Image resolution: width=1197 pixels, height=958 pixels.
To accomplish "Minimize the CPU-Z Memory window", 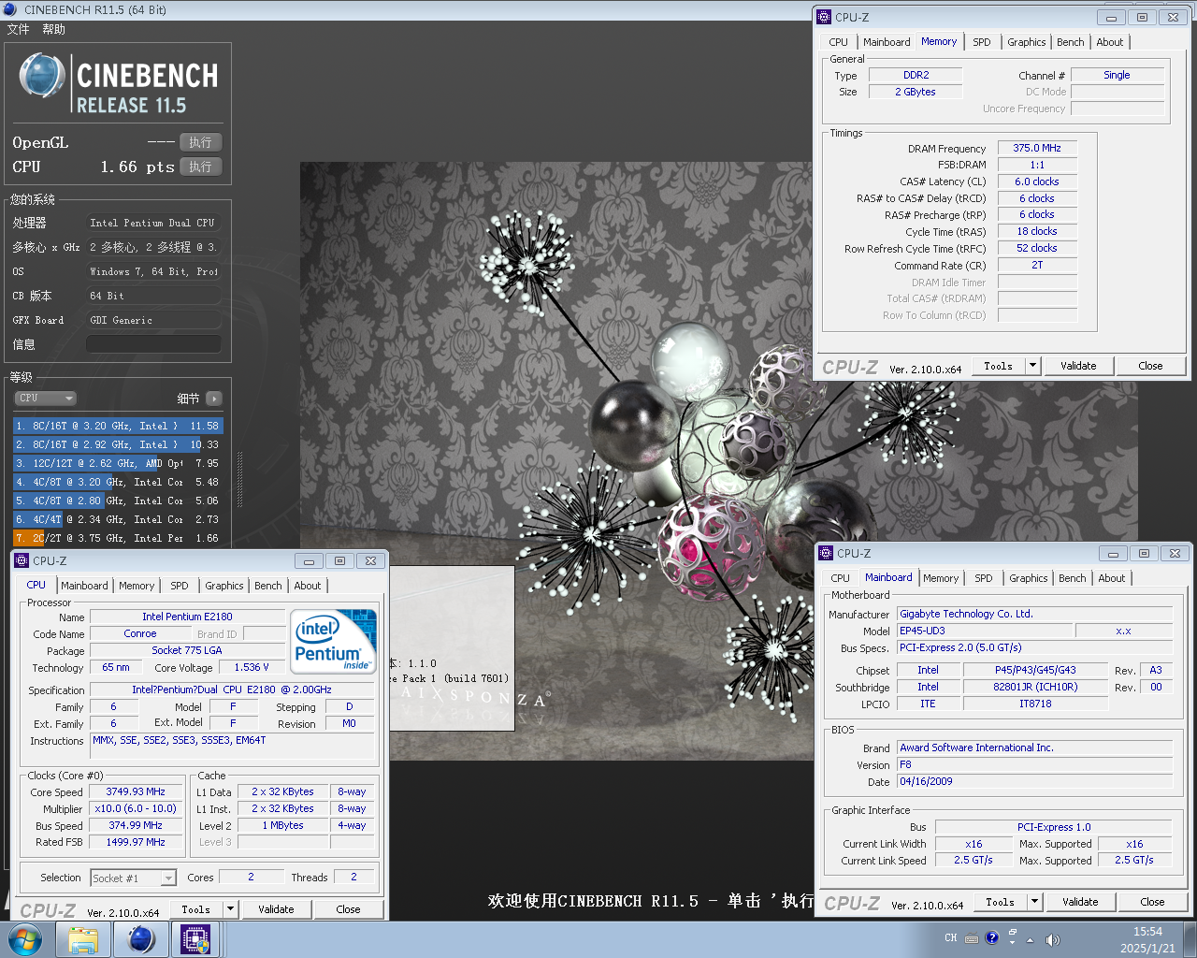I will (x=1112, y=17).
